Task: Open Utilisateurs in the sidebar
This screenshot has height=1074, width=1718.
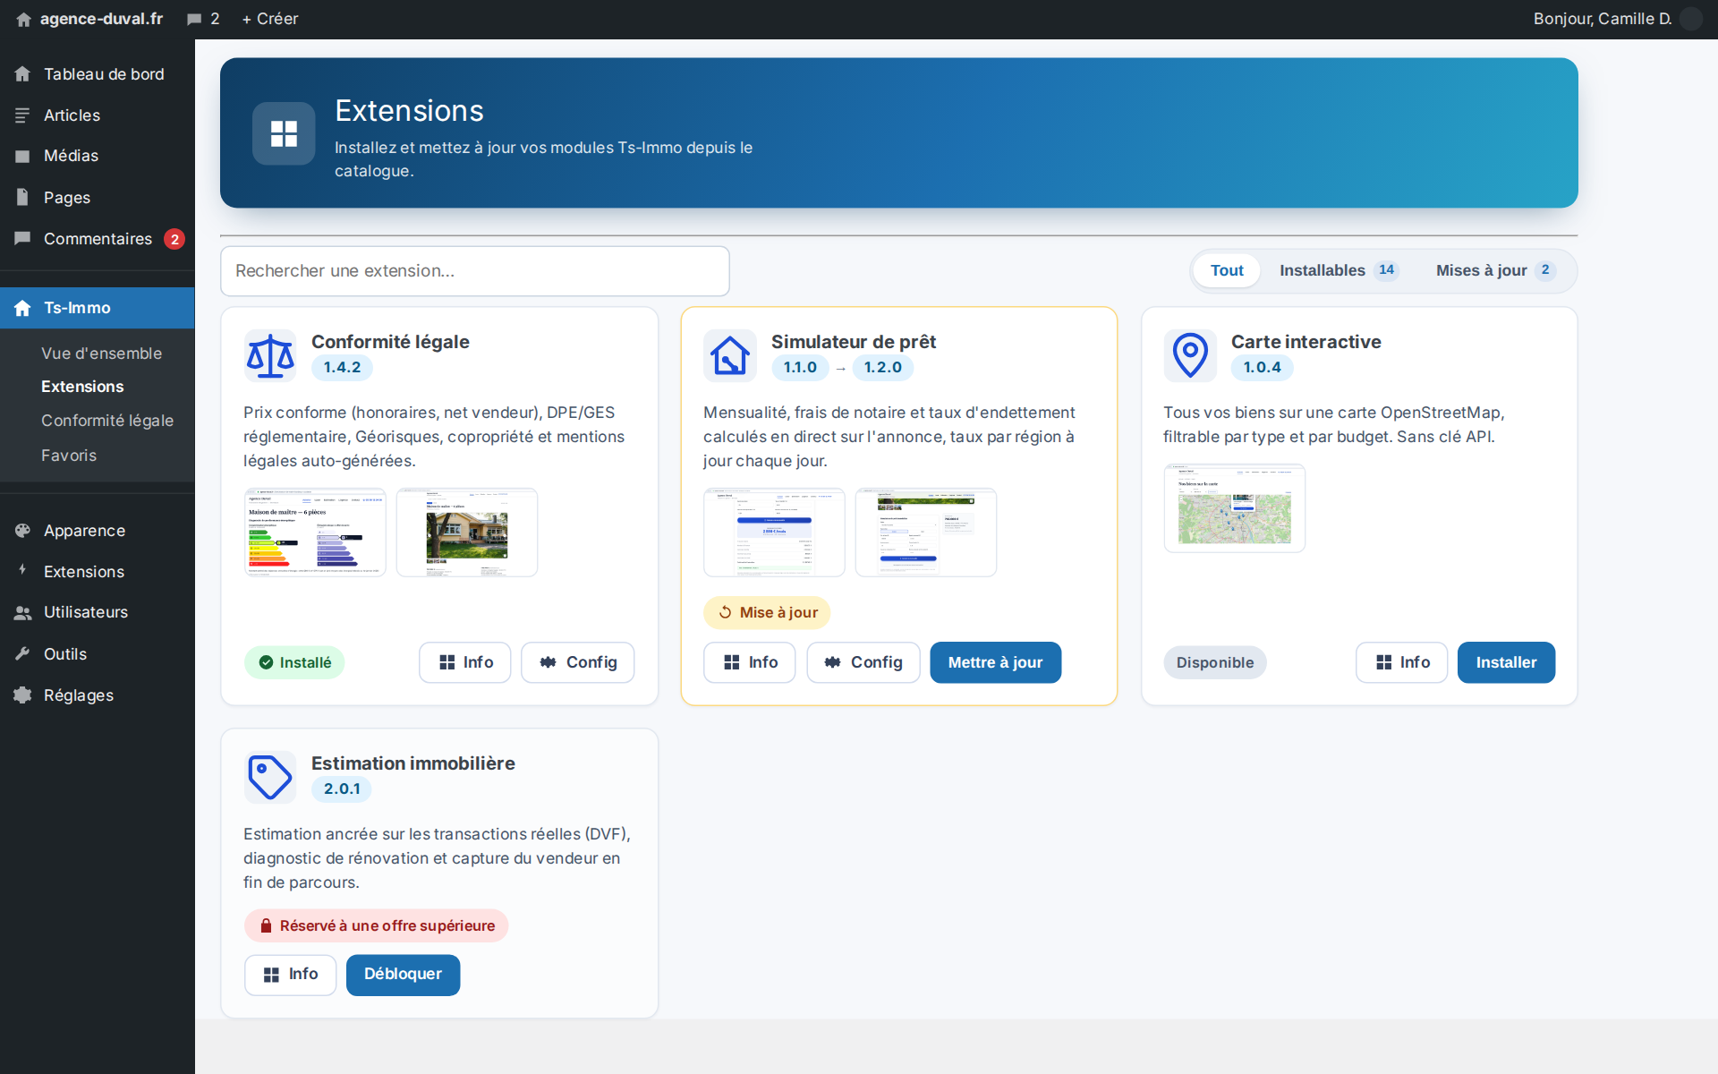Action: point(97,612)
